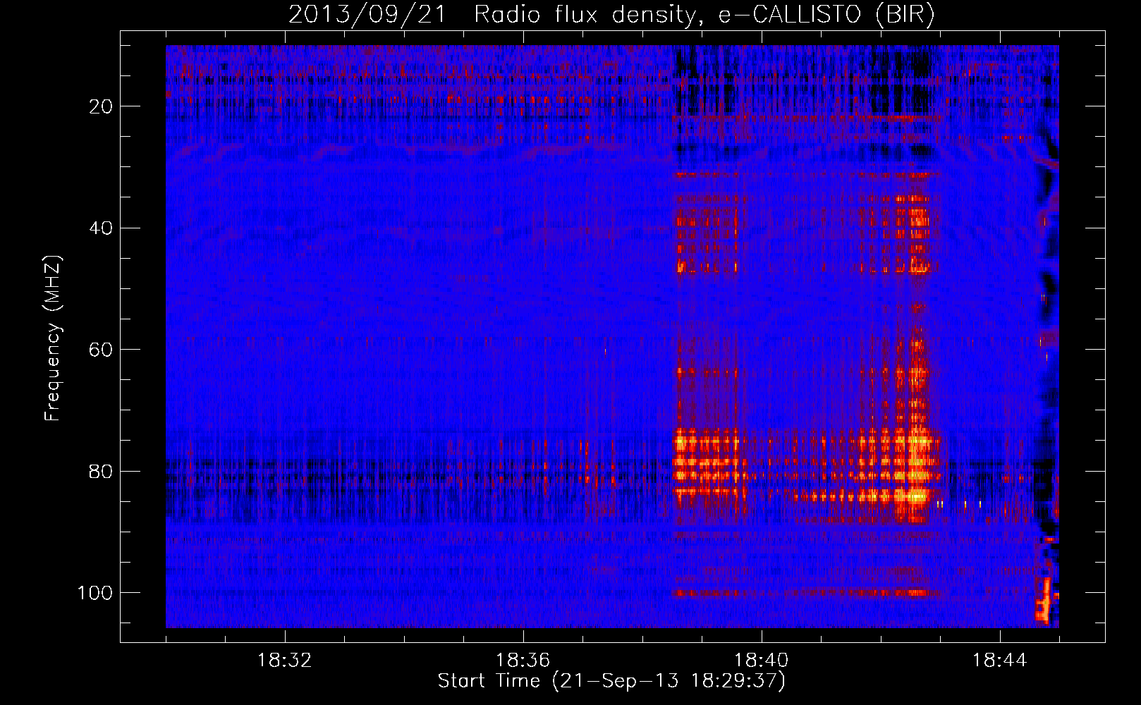Click the 60 MHz frequency tick label

102,350
